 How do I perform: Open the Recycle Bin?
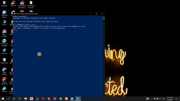[x=4, y=61]
